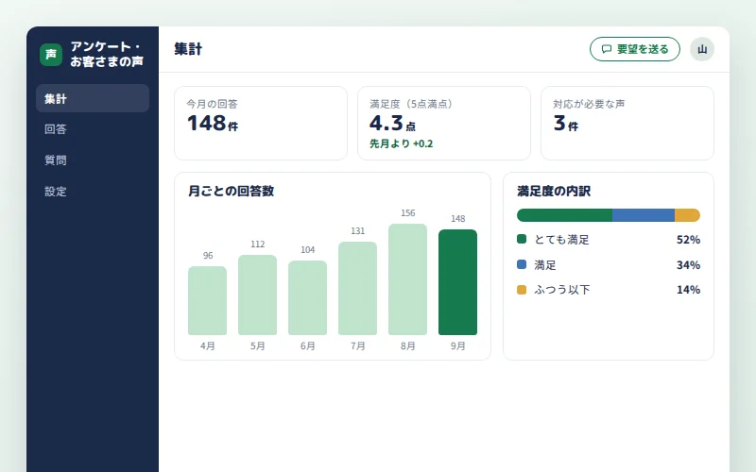Viewport: 756px width, 472px height.
Task: Click the 満足度の内訳 heading
Action: tap(554, 192)
